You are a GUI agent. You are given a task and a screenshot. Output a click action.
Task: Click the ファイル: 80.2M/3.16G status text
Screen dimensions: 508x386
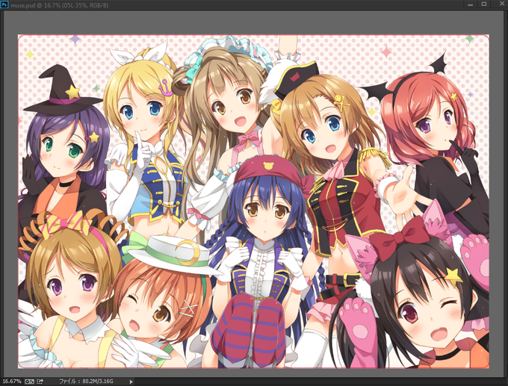tap(86, 381)
